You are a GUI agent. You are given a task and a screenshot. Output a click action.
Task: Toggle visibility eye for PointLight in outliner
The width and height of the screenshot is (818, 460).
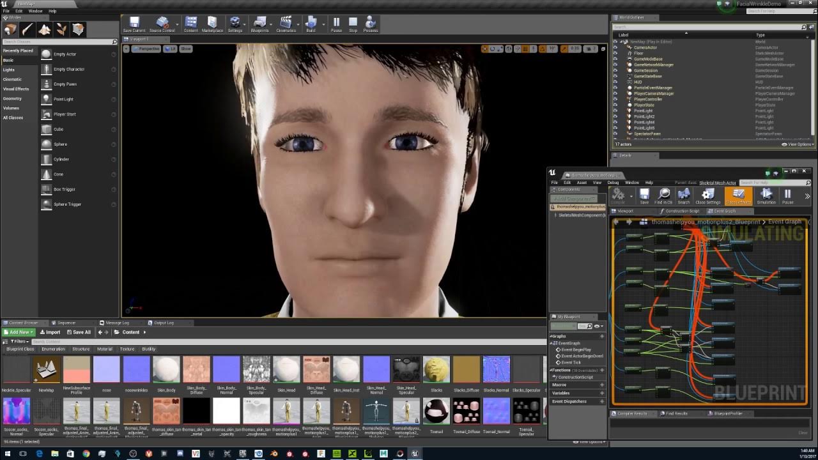(615, 111)
